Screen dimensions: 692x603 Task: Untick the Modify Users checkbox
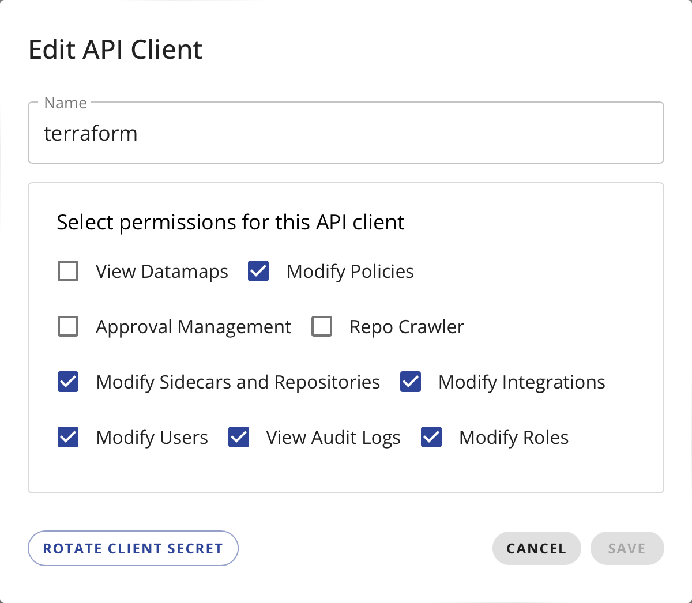point(68,437)
